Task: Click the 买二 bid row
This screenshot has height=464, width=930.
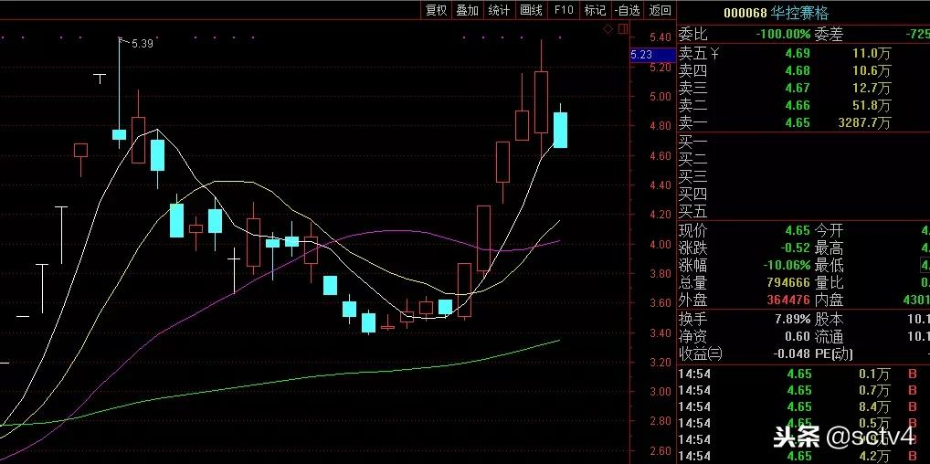Action: coord(804,159)
